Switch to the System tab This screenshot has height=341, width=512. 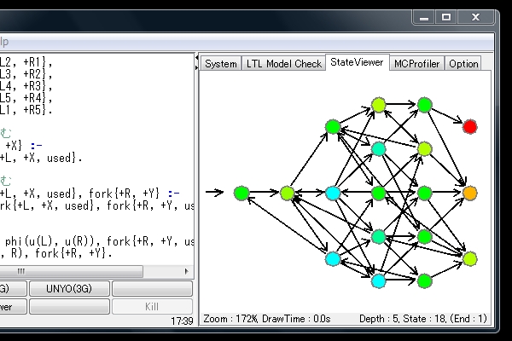221,64
